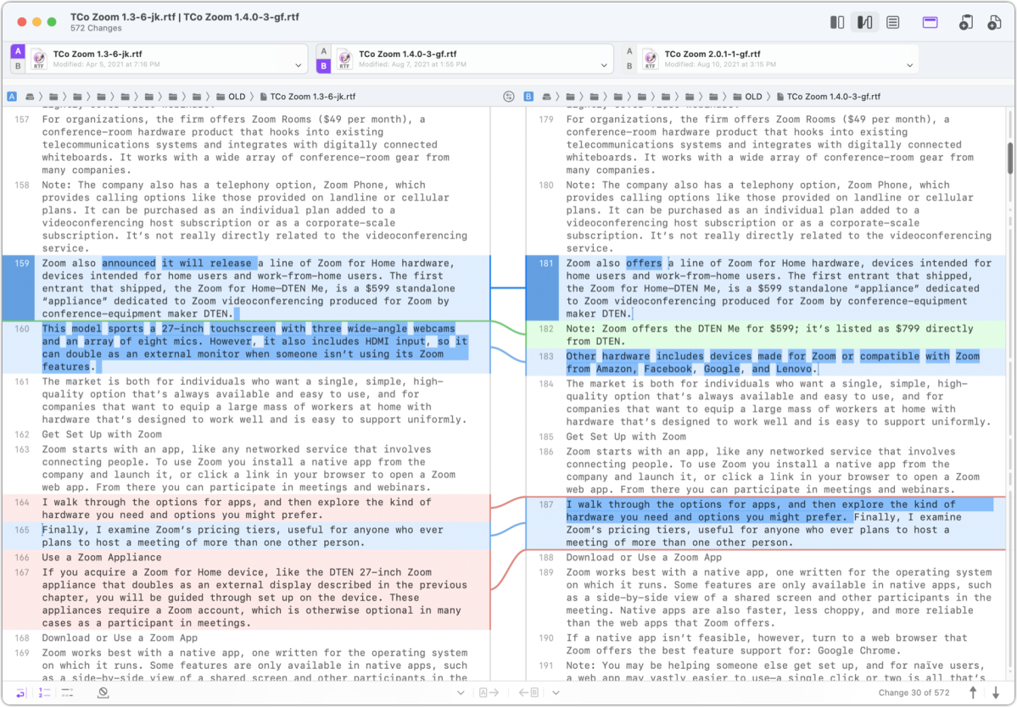Click changed line 183 'Other hardware includes devices'
Image resolution: width=1017 pixels, height=707 pixels.
(x=773, y=362)
